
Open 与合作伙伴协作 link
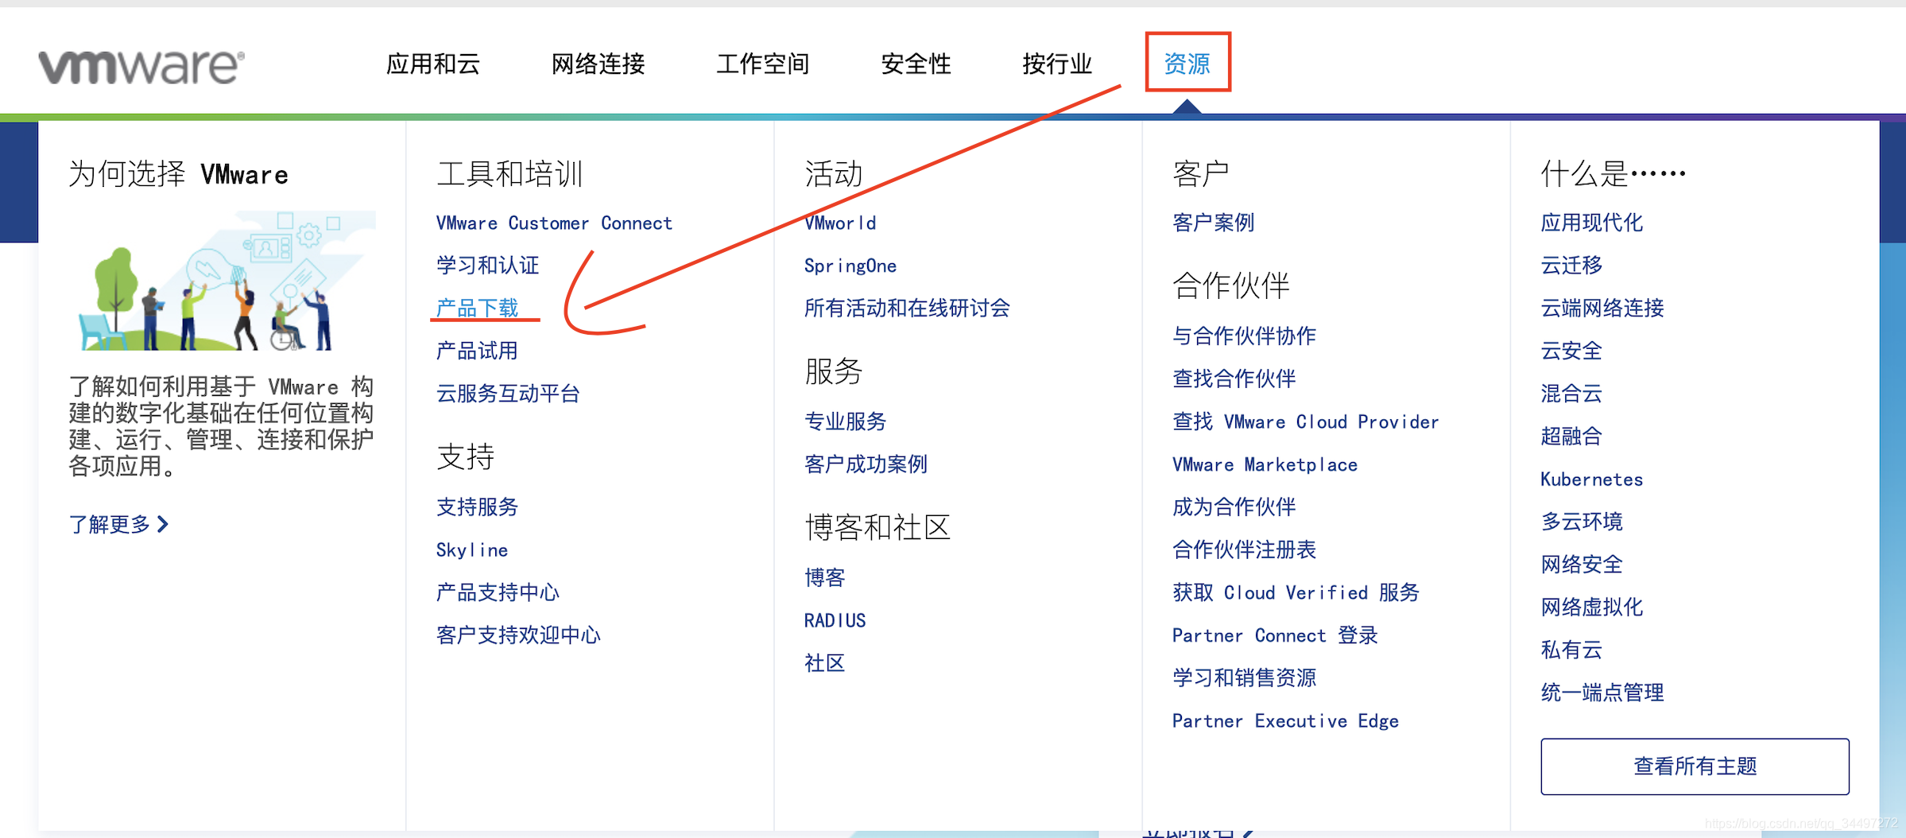click(1245, 336)
